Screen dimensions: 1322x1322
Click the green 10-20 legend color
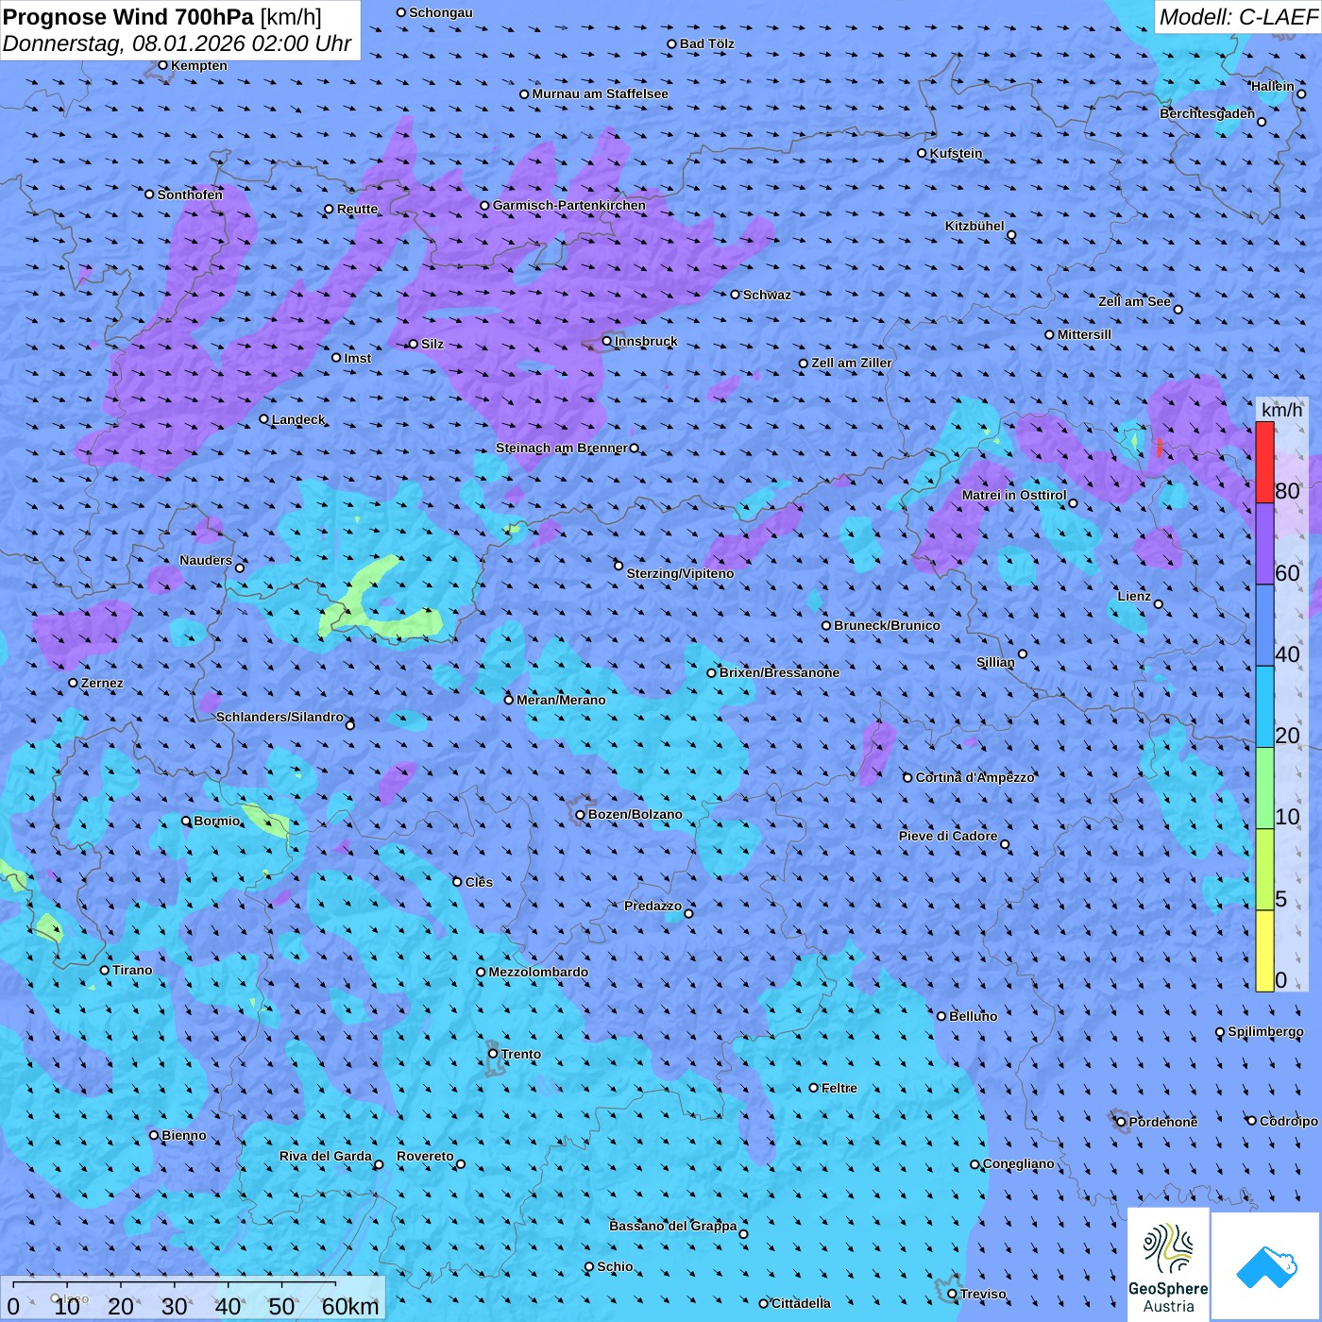1264,788
